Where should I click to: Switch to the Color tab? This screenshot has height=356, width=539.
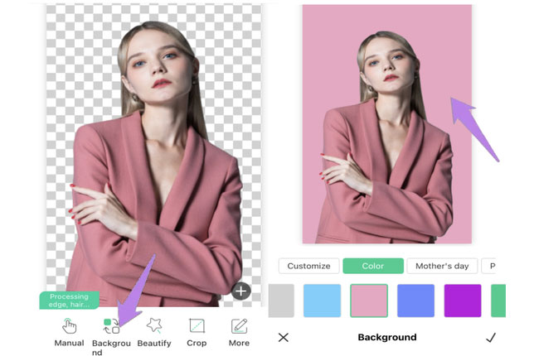pyautogui.click(x=373, y=266)
